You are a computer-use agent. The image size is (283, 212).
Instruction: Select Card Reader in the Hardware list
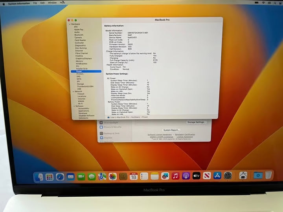click(80, 40)
